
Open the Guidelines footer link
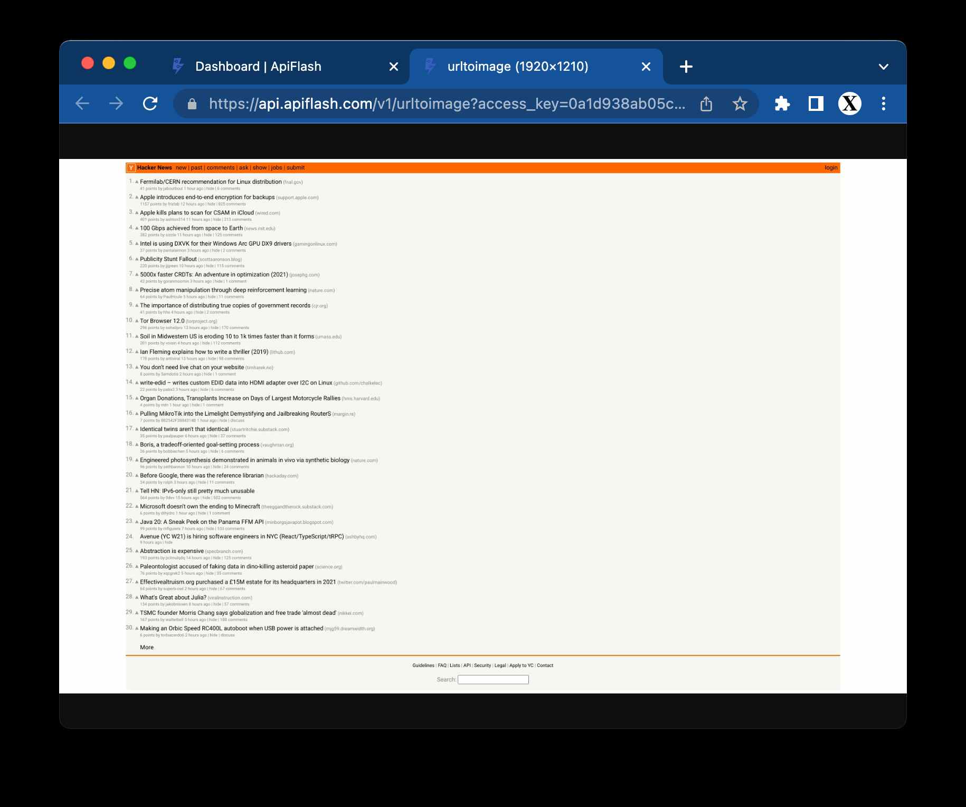click(x=423, y=665)
